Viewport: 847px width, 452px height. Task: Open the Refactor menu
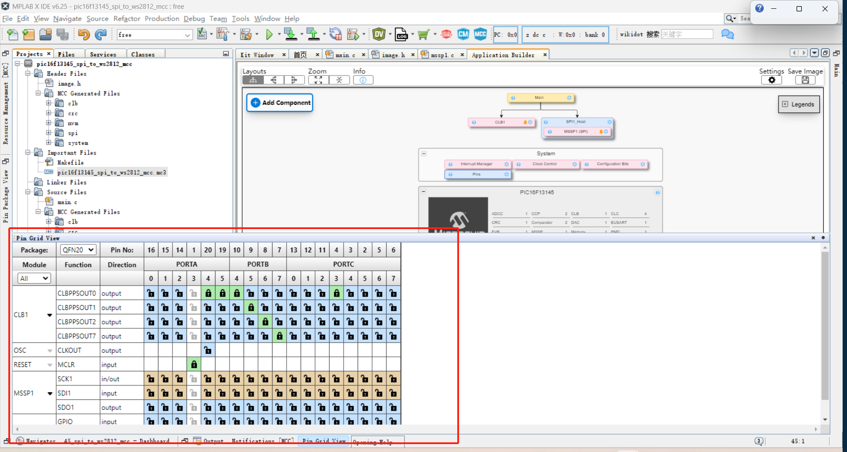[x=127, y=18]
